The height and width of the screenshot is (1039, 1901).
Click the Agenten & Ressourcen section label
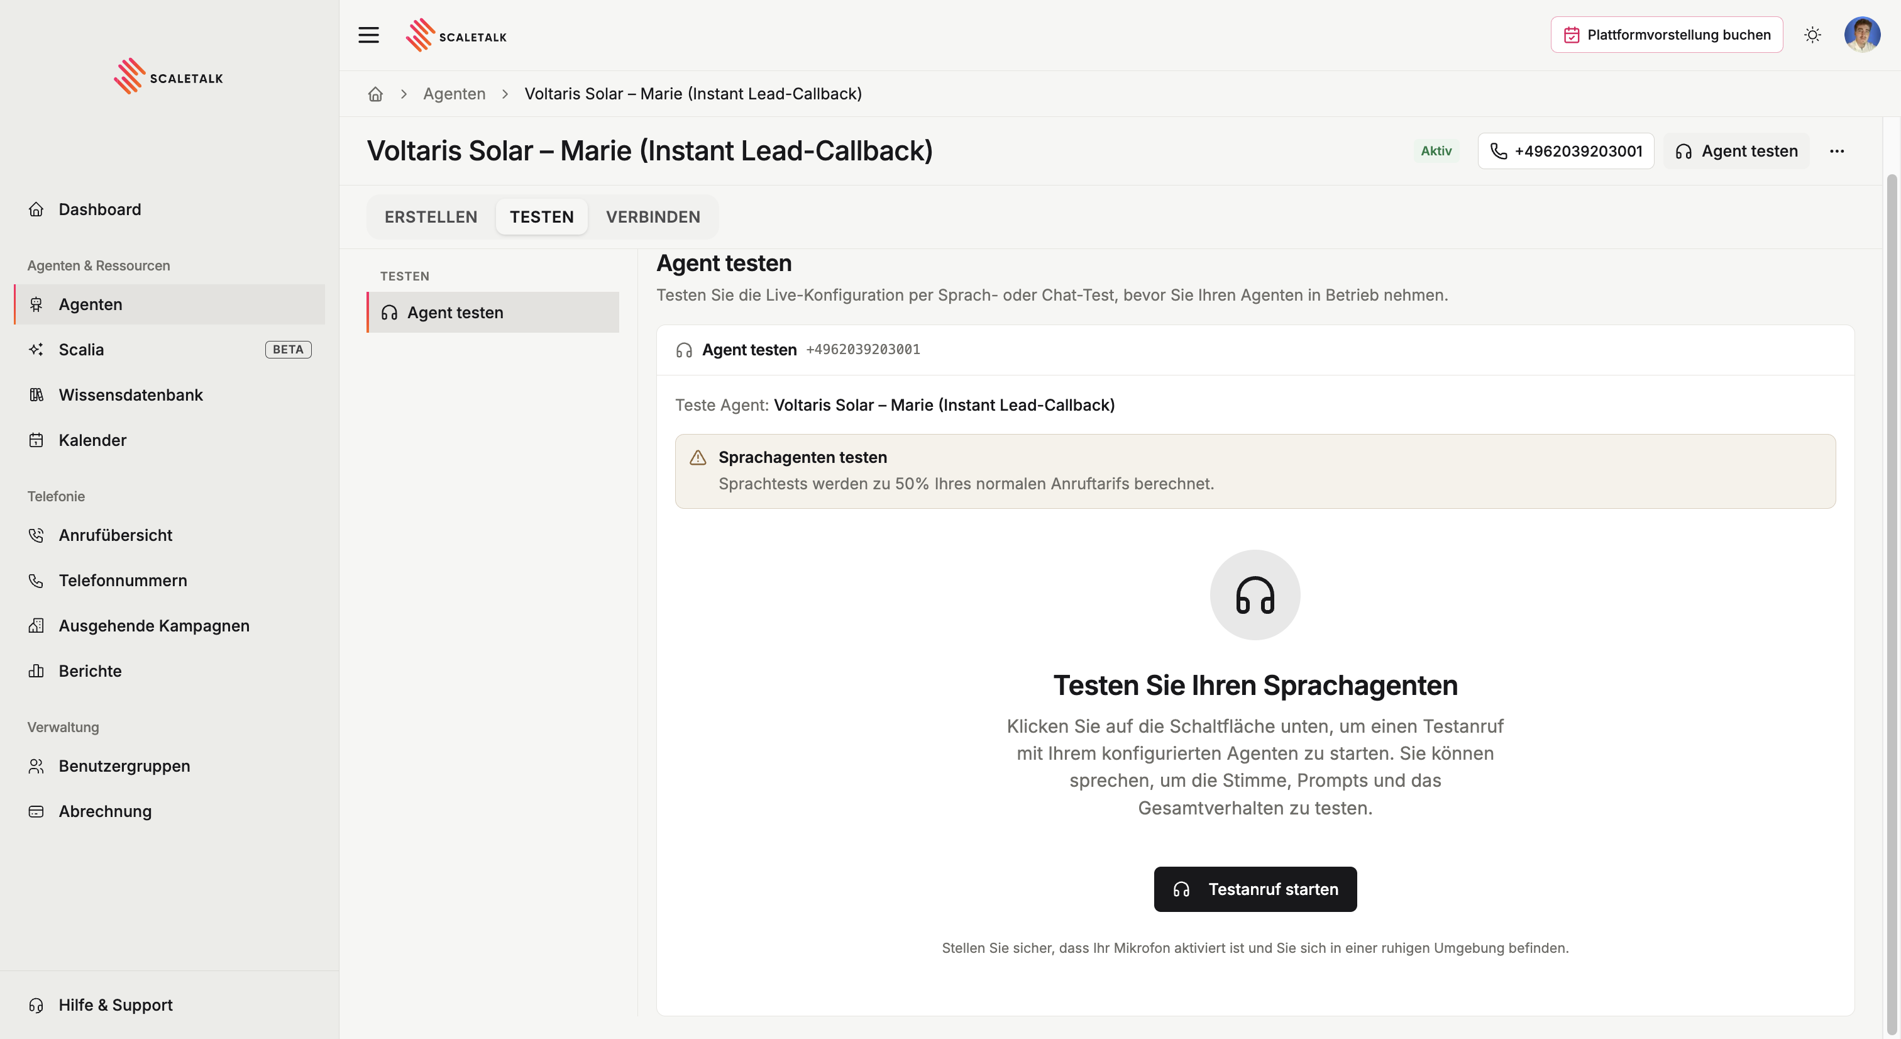point(98,265)
